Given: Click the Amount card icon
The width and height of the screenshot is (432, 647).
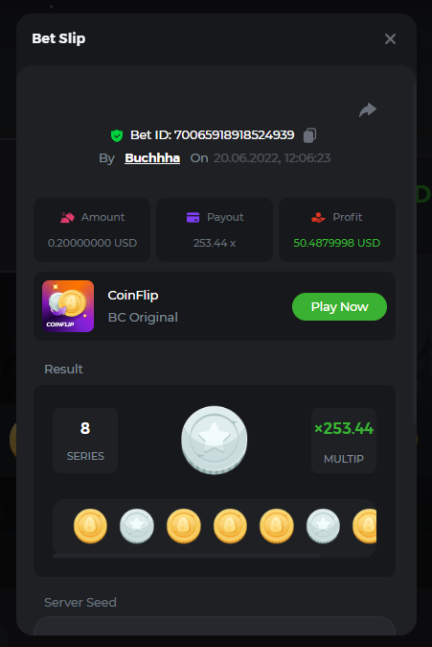Looking at the screenshot, I should click(x=68, y=217).
